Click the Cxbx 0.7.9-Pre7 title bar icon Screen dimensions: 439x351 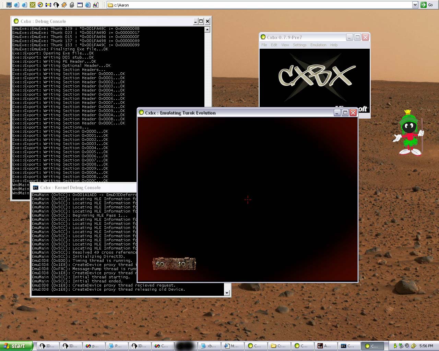click(263, 37)
